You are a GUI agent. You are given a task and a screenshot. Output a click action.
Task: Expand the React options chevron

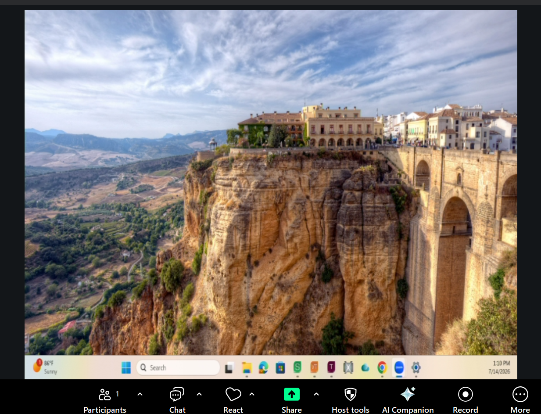(x=252, y=394)
